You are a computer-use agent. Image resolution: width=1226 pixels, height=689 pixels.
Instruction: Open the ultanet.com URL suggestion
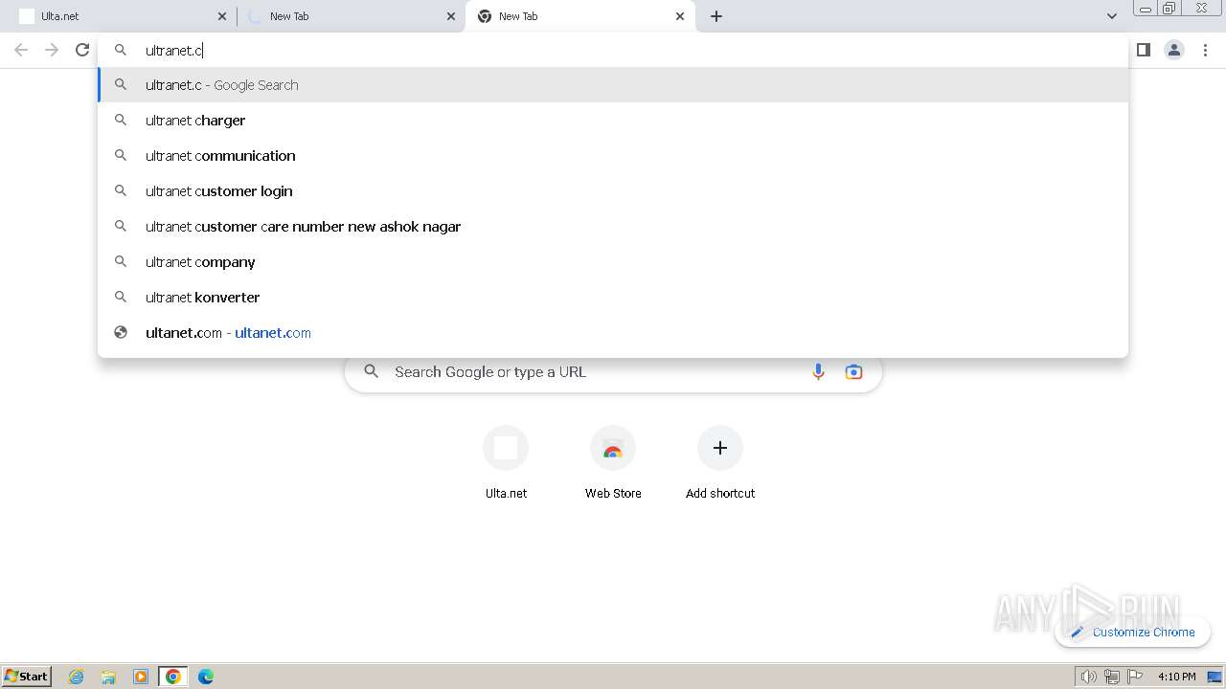tap(613, 333)
